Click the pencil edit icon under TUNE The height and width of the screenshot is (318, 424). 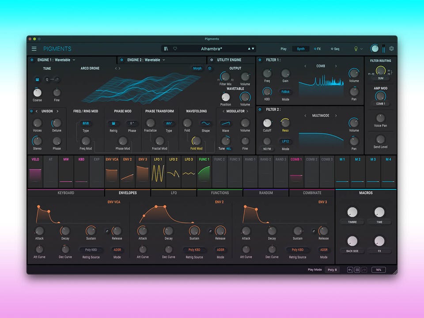pos(57,79)
